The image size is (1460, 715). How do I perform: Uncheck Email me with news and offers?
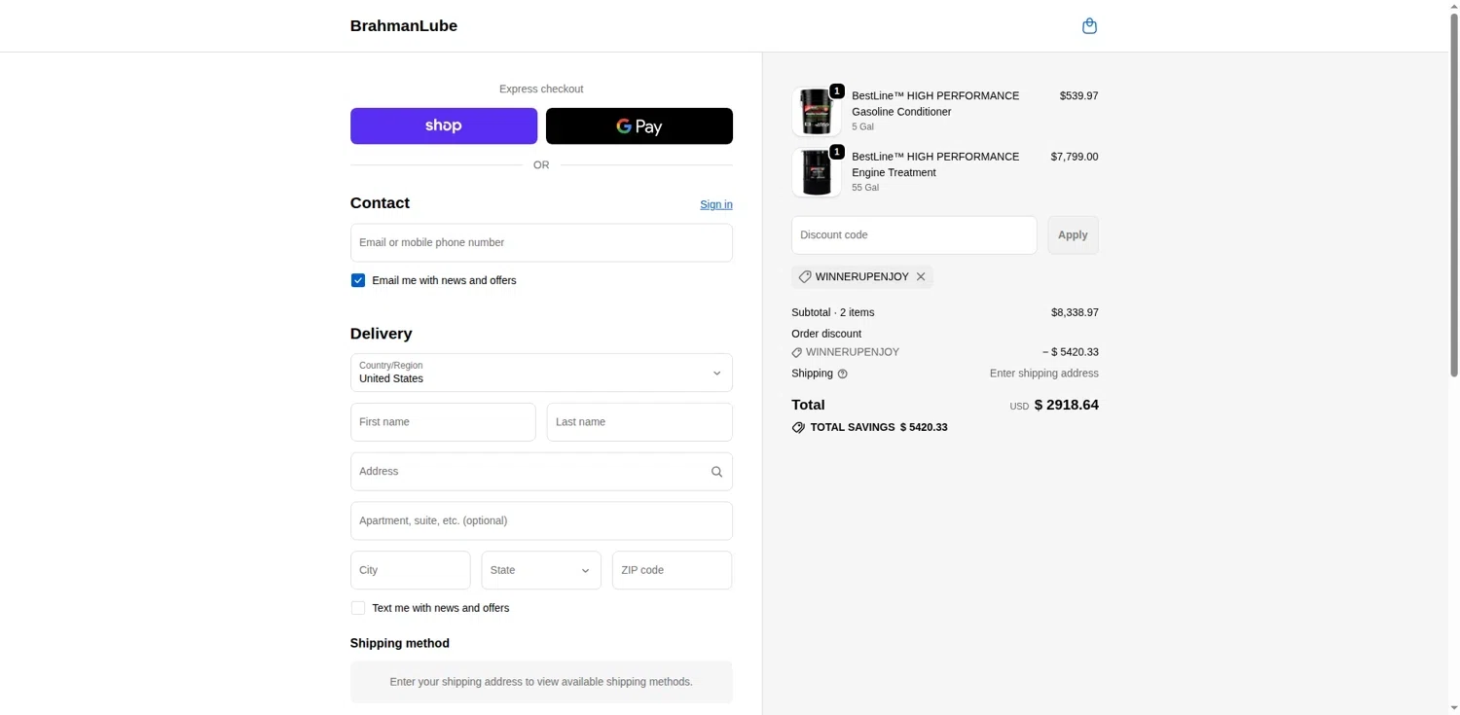(358, 280)
